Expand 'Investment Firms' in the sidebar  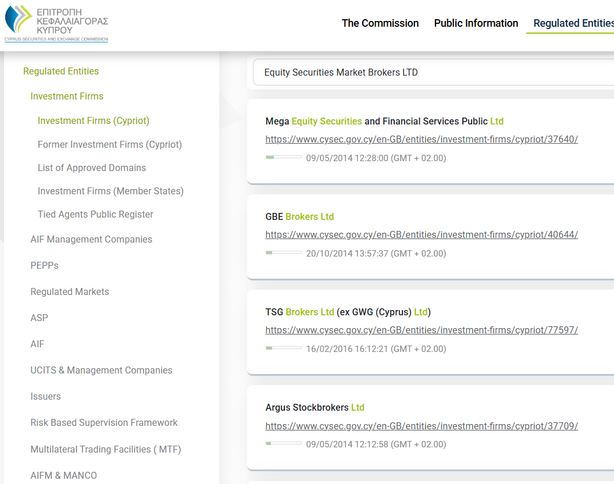[x=67, y=96]
